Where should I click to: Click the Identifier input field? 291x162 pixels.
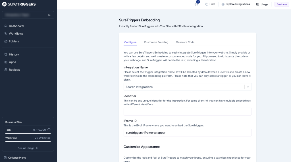tap(187, 112)
